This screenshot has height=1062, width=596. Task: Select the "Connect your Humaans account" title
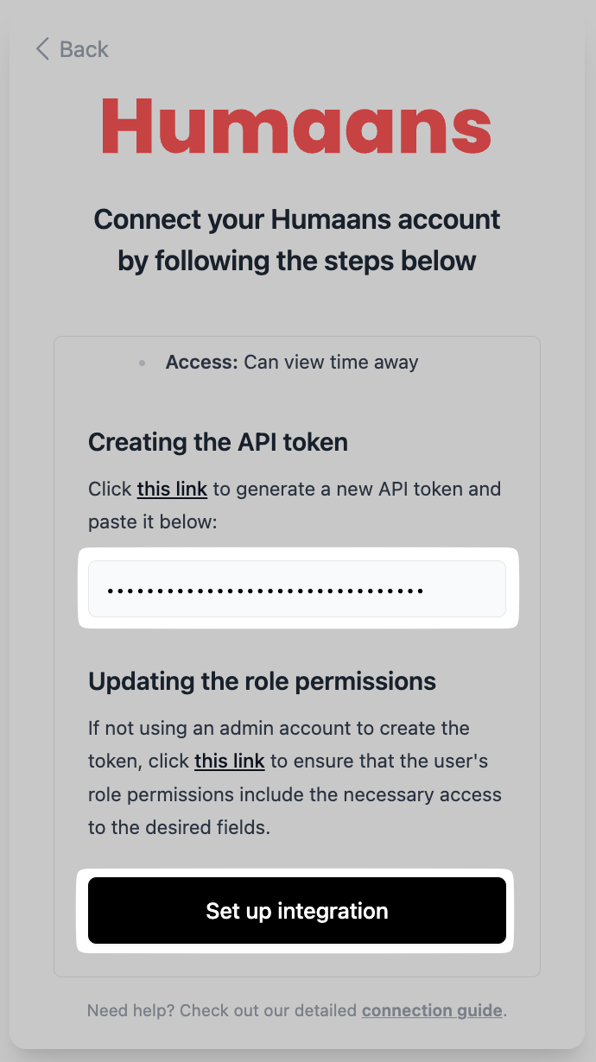point(296,219)
